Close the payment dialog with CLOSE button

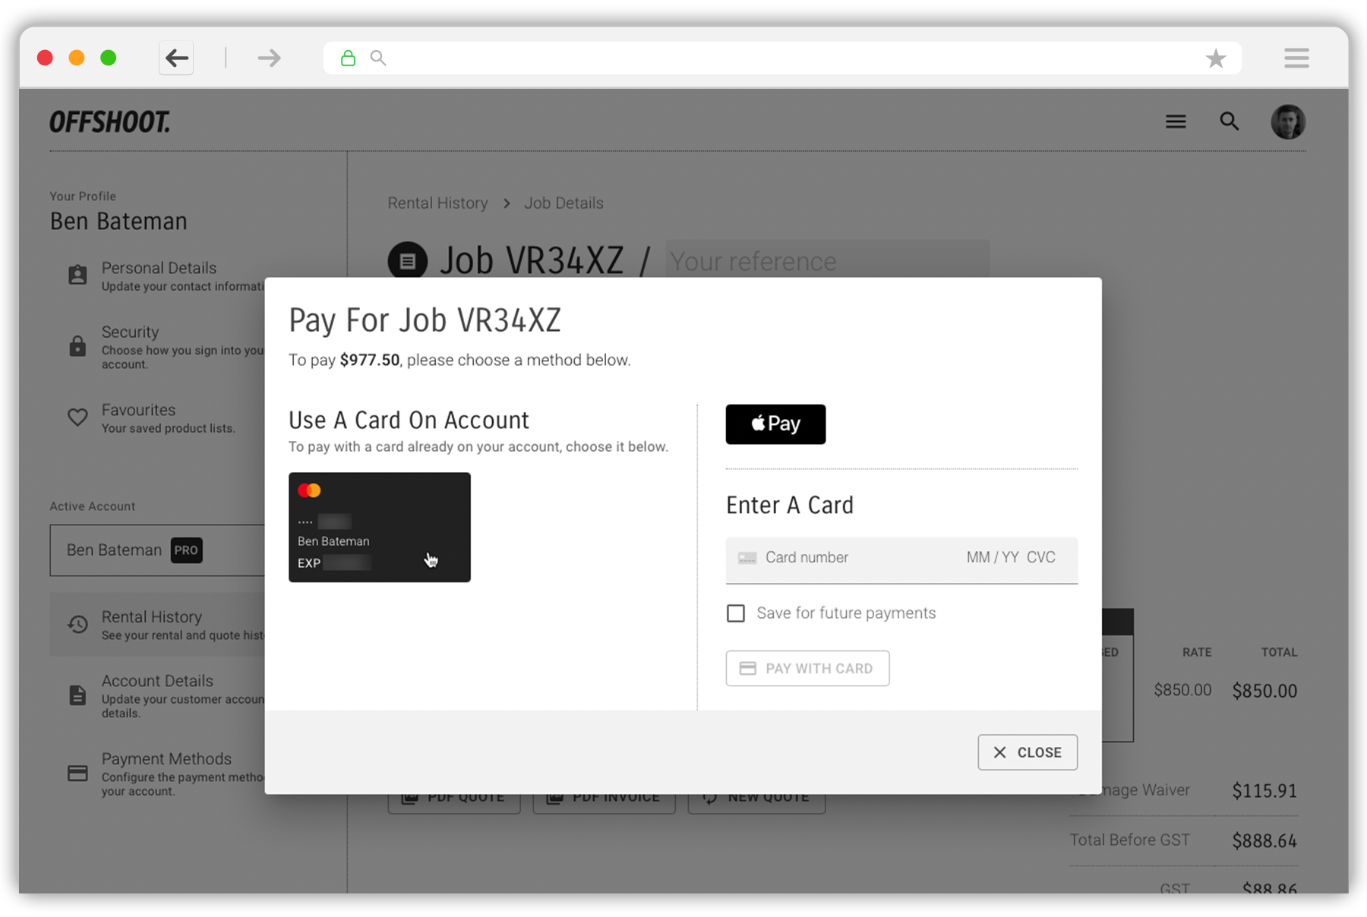click(1028, 752)
